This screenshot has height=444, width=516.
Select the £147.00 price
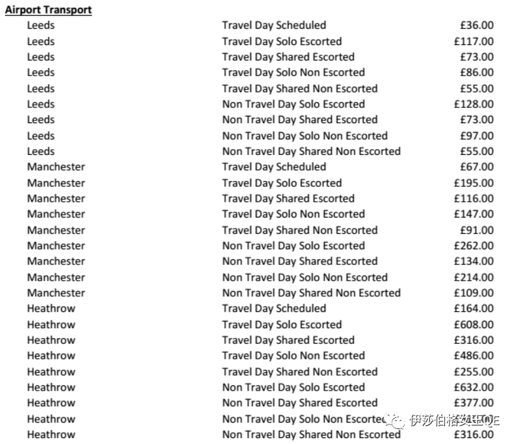(x=474, y=214)
